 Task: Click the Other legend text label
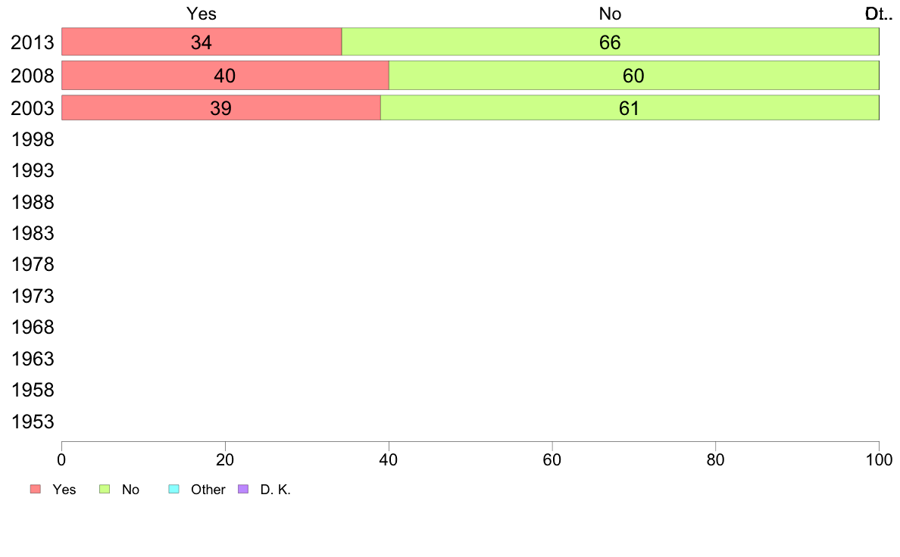tap(208, 490)
